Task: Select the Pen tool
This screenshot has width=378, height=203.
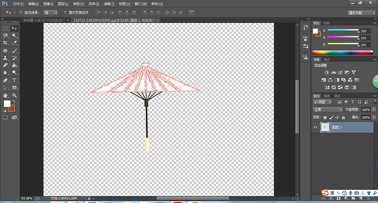Action: click(x=5, y=80)
